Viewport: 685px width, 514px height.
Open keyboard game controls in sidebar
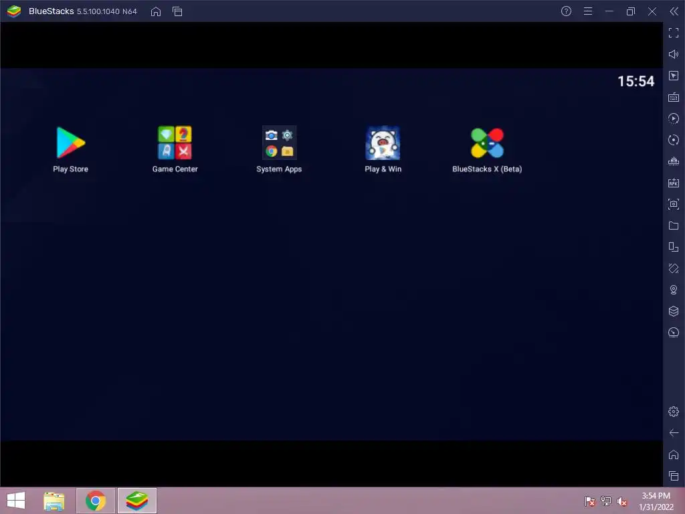point(674,97)
